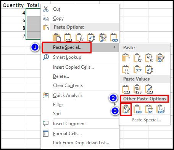The height and width of the screenshot is (150, 174).
Task: Click Insert Copied Cells...
Action: 80,67
